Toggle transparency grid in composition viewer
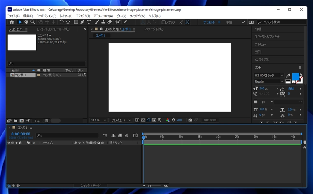This screenshot has width=313, height=194. click(143, 120)
